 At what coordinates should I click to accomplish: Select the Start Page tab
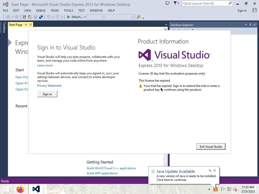[x=15, y=25]
